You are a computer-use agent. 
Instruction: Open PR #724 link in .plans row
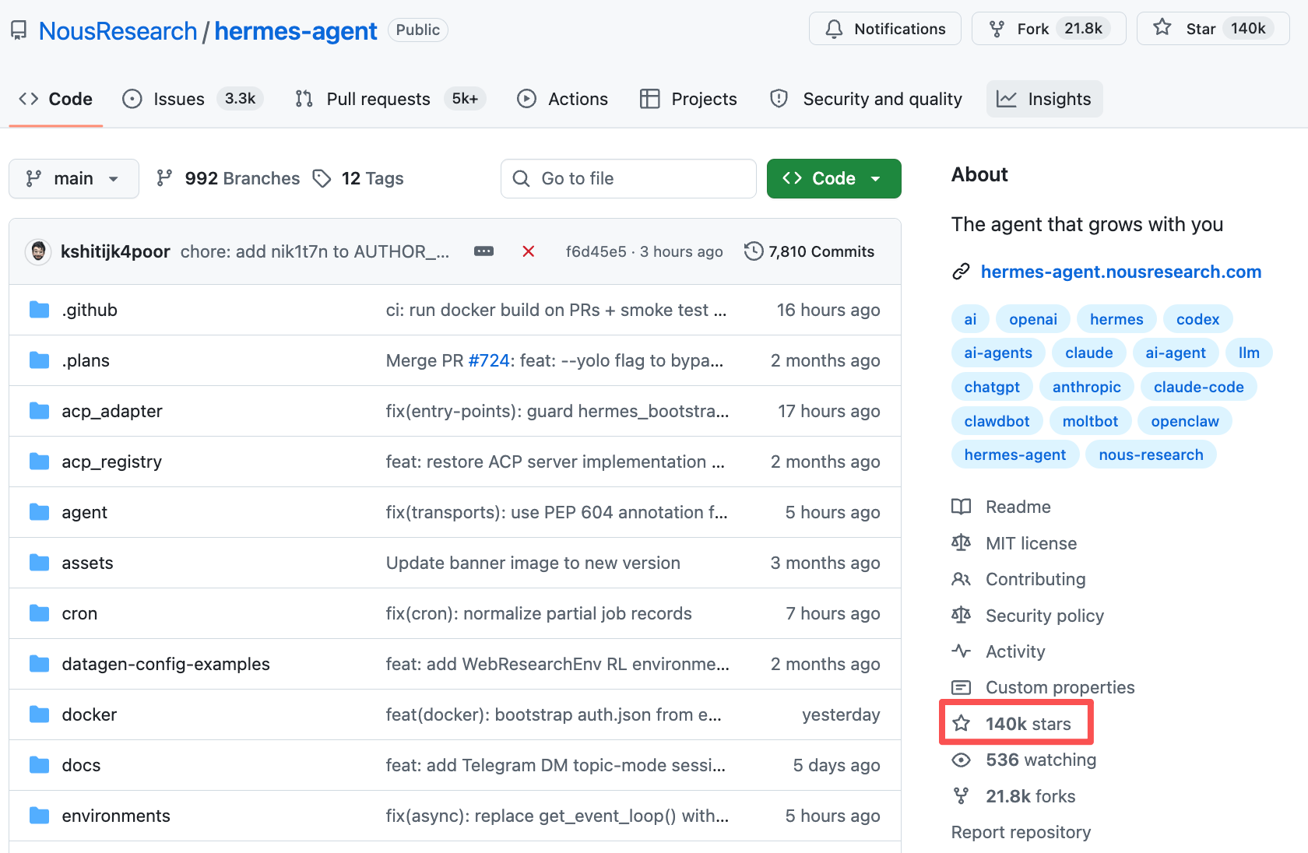pyautogui.click(x=489, y=360)
